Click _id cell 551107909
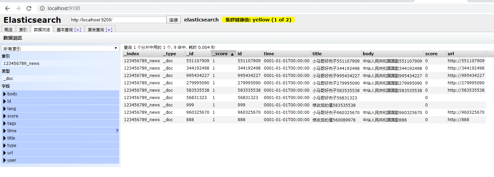Screen dimensions: 494x177 click(198, 61)
